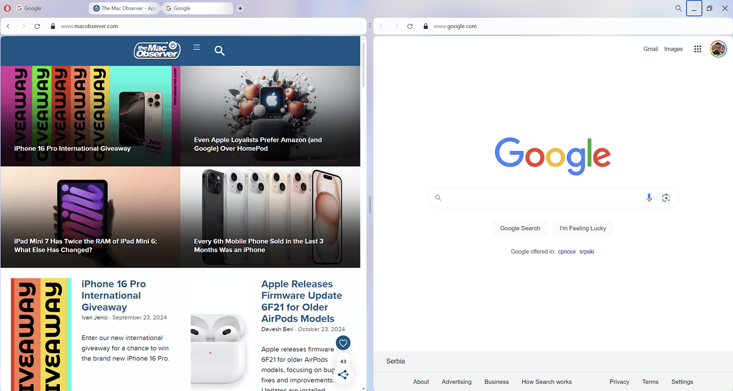733x391 pixels.
Task: Open sharing options via the share icon
Action: pos(343,375)
